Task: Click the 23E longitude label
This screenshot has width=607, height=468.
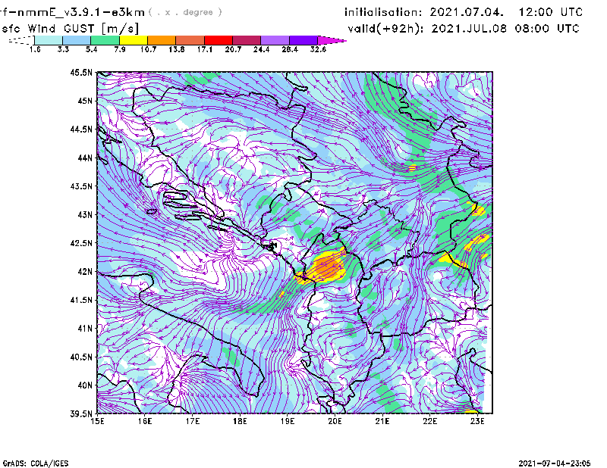Action: pos(477,421)
